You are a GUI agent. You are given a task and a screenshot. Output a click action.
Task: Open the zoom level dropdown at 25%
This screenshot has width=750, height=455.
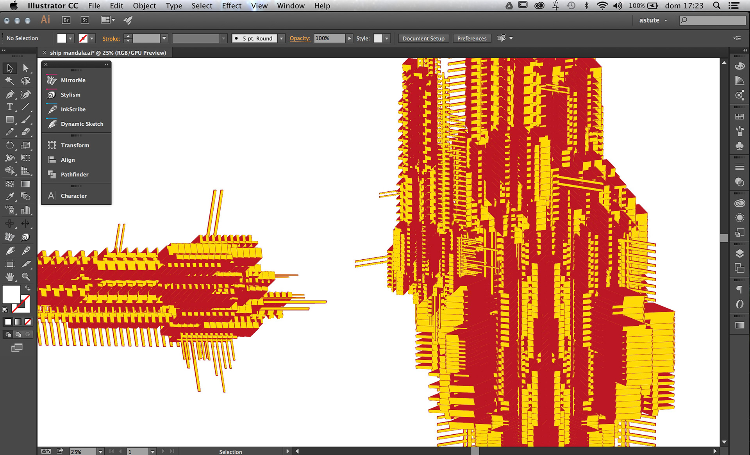[100, 451]
